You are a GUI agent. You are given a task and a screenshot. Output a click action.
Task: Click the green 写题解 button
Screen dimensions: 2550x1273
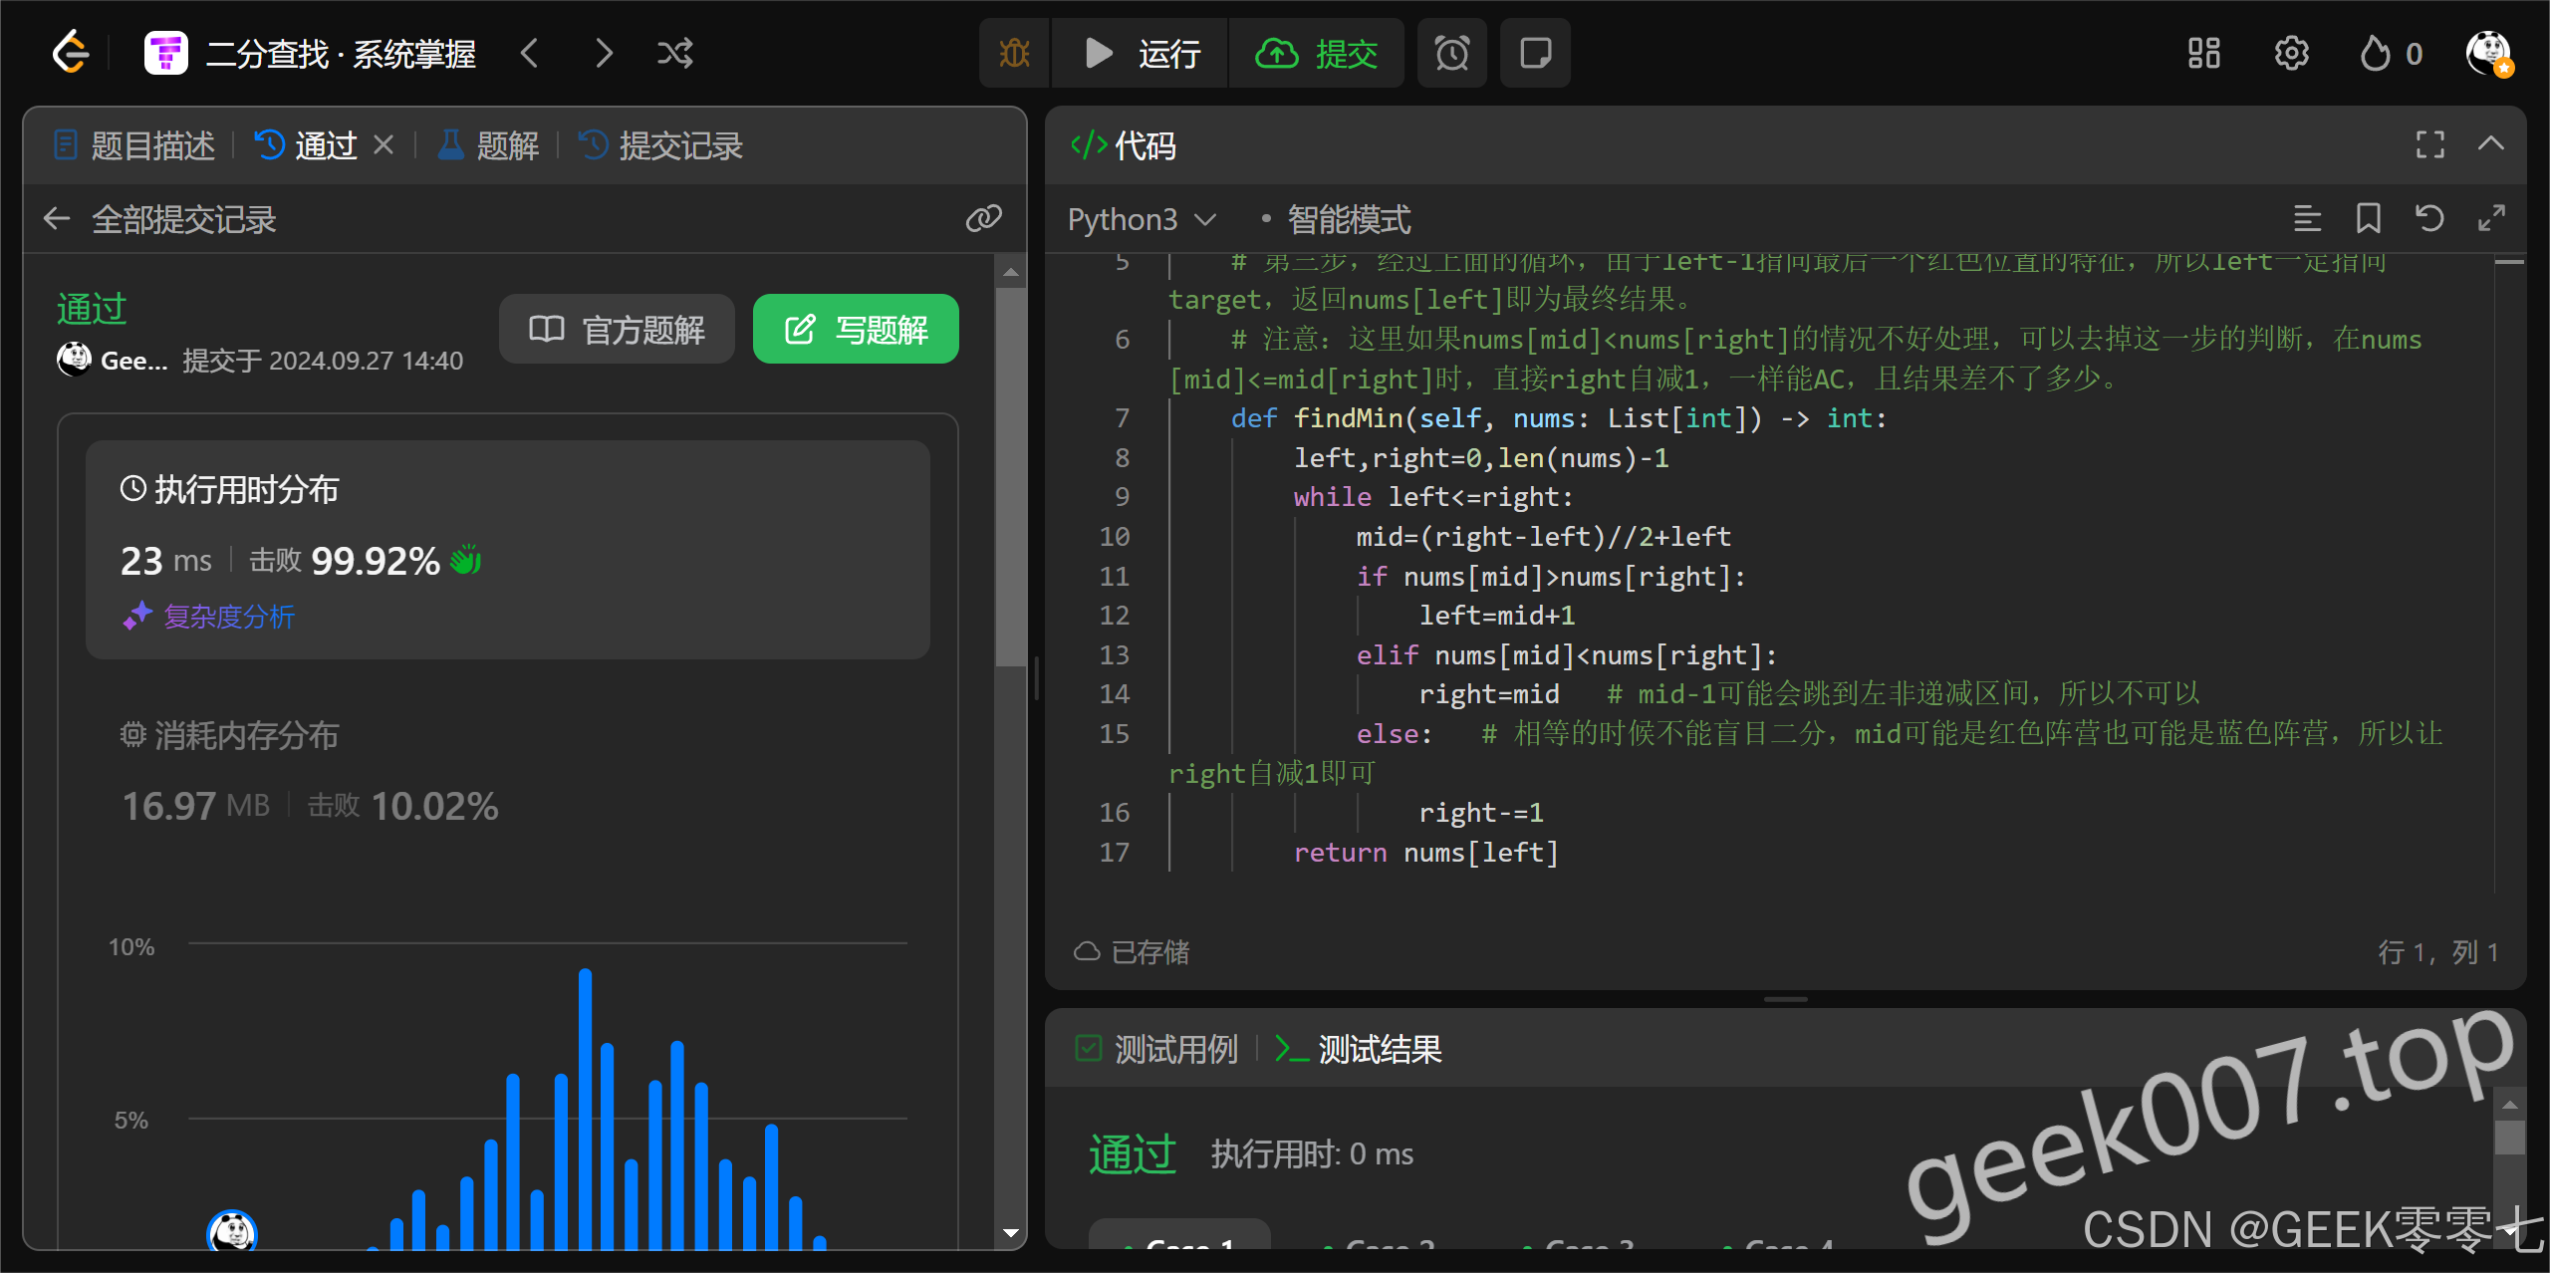click(x=856, y=329)
